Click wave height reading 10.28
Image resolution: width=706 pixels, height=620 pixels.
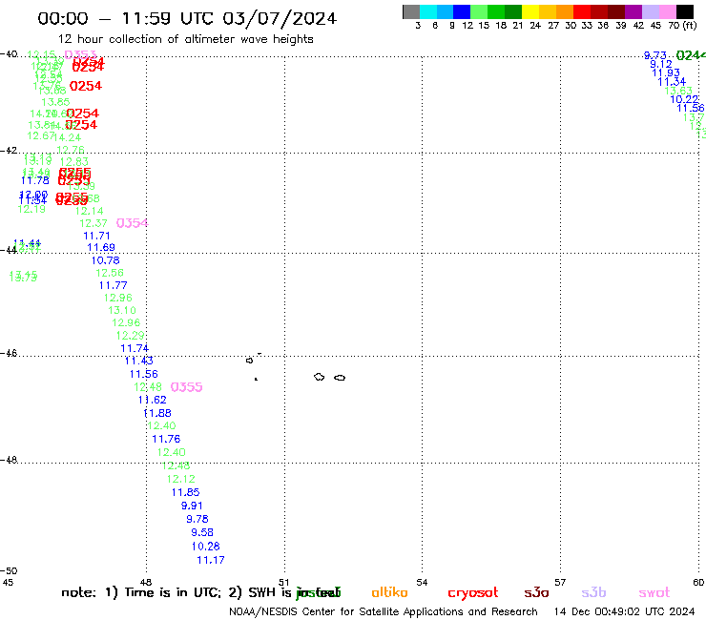[206, 547]
